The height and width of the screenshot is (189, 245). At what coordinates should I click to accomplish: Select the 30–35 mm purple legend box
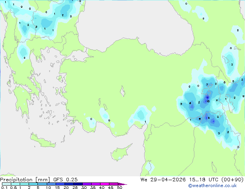[x=87, y=184]
